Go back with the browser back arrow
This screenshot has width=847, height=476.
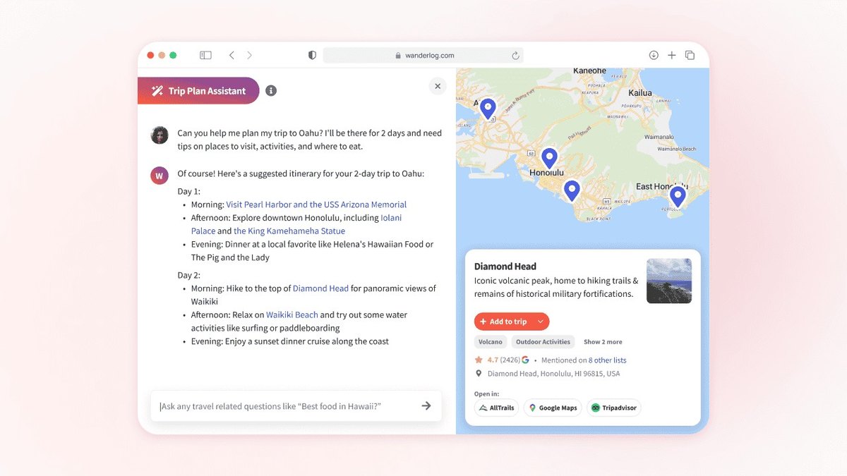point(232,55)
